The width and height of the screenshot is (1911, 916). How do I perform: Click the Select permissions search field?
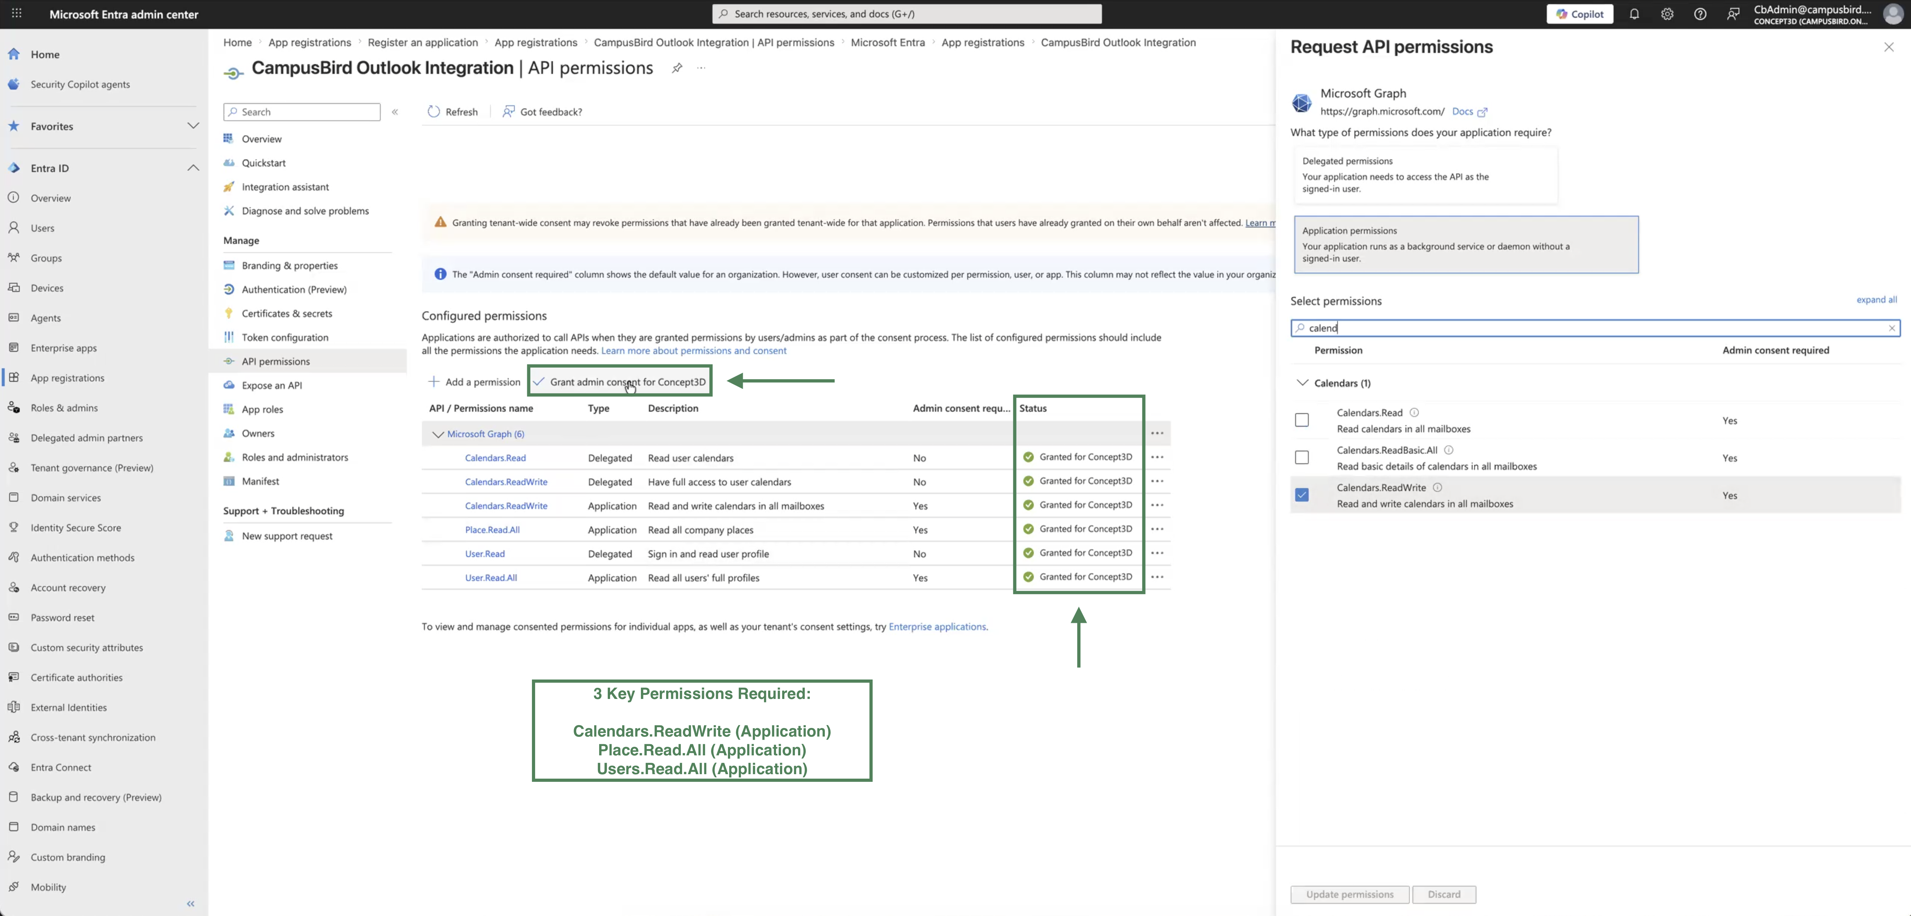pos(1595,328)
